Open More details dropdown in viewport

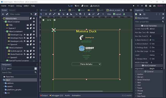(x=86, y=64)
